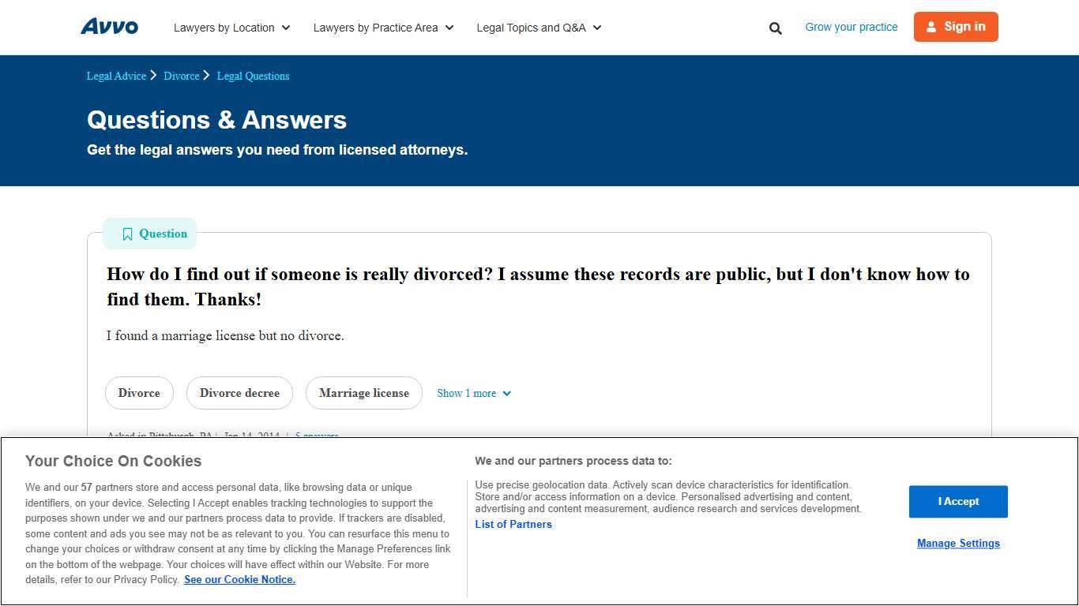Select the Marriage license tag
Image resolution: width=1079 pixels, height=606 pixels.
pyautogui.click(x=363, y=393)
